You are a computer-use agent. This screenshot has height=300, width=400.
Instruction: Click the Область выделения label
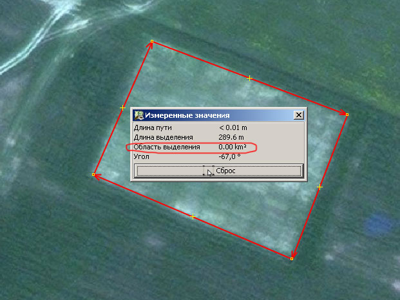(163, 147)
